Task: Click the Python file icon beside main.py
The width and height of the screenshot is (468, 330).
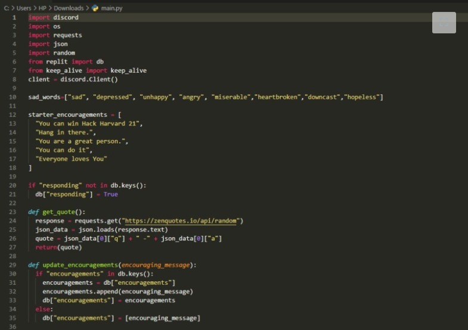Action: click(95, 8)
